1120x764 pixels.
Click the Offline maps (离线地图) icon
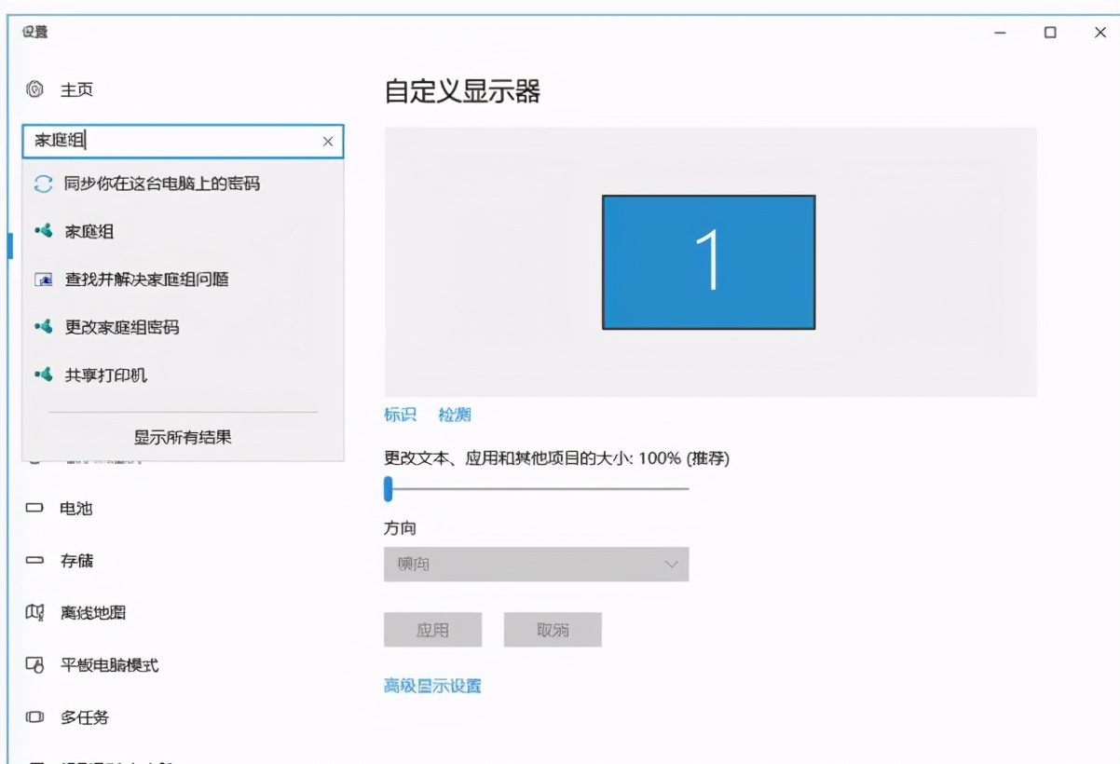pos(34,612)
